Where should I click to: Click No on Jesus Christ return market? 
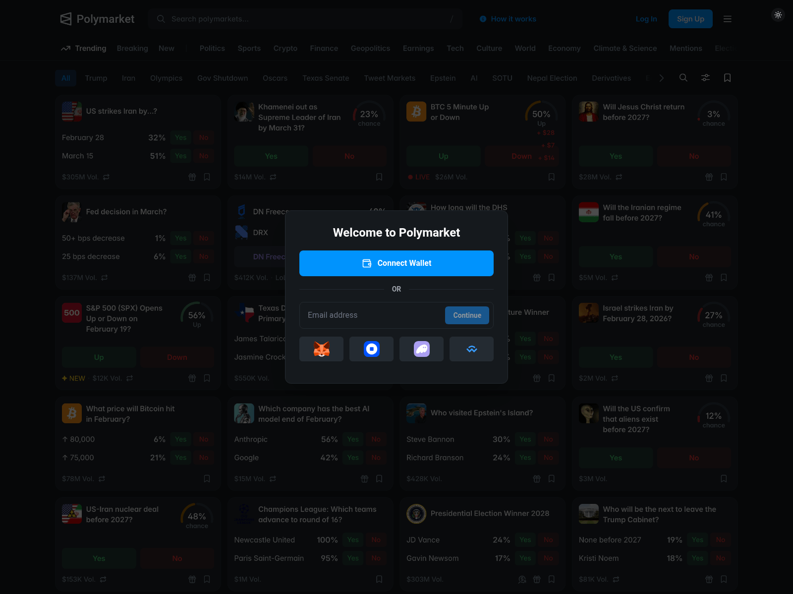[x=694, y=156]
